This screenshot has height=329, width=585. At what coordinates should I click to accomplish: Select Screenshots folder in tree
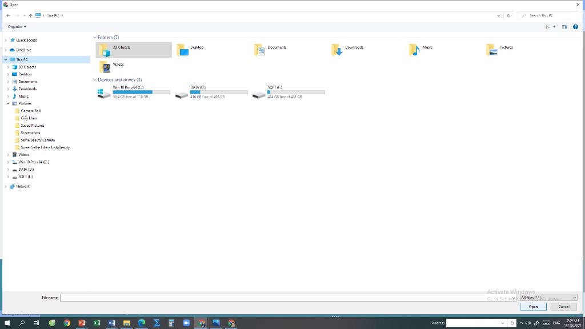(x=30, y=133)
